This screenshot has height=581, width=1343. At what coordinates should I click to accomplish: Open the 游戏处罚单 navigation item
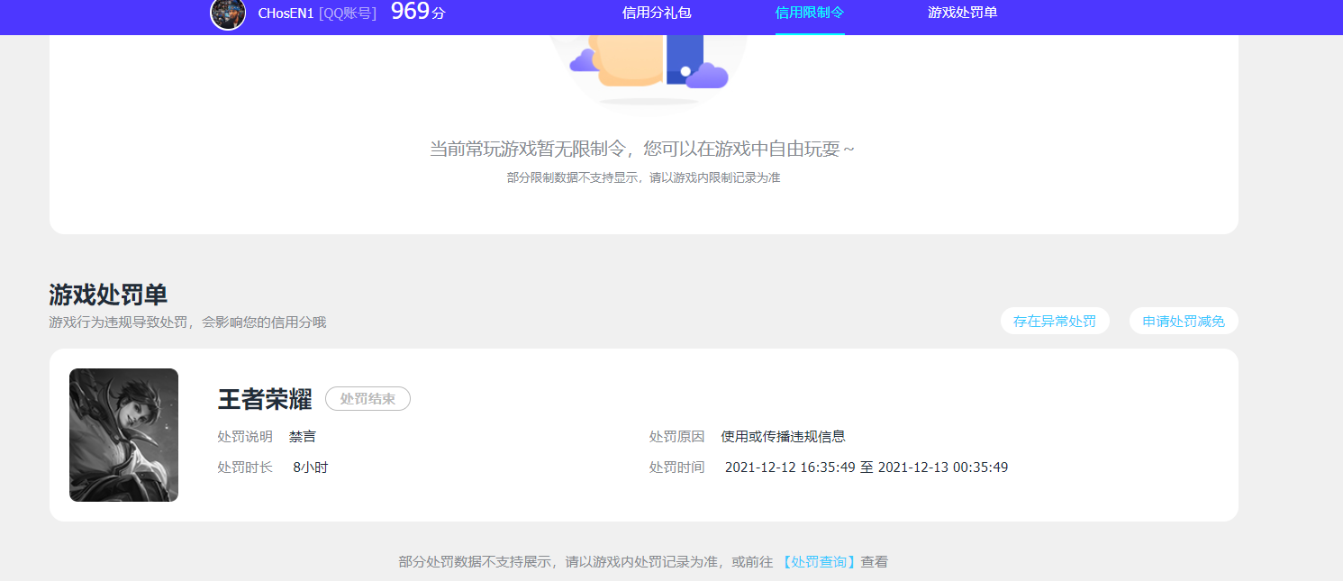point(962,14)
